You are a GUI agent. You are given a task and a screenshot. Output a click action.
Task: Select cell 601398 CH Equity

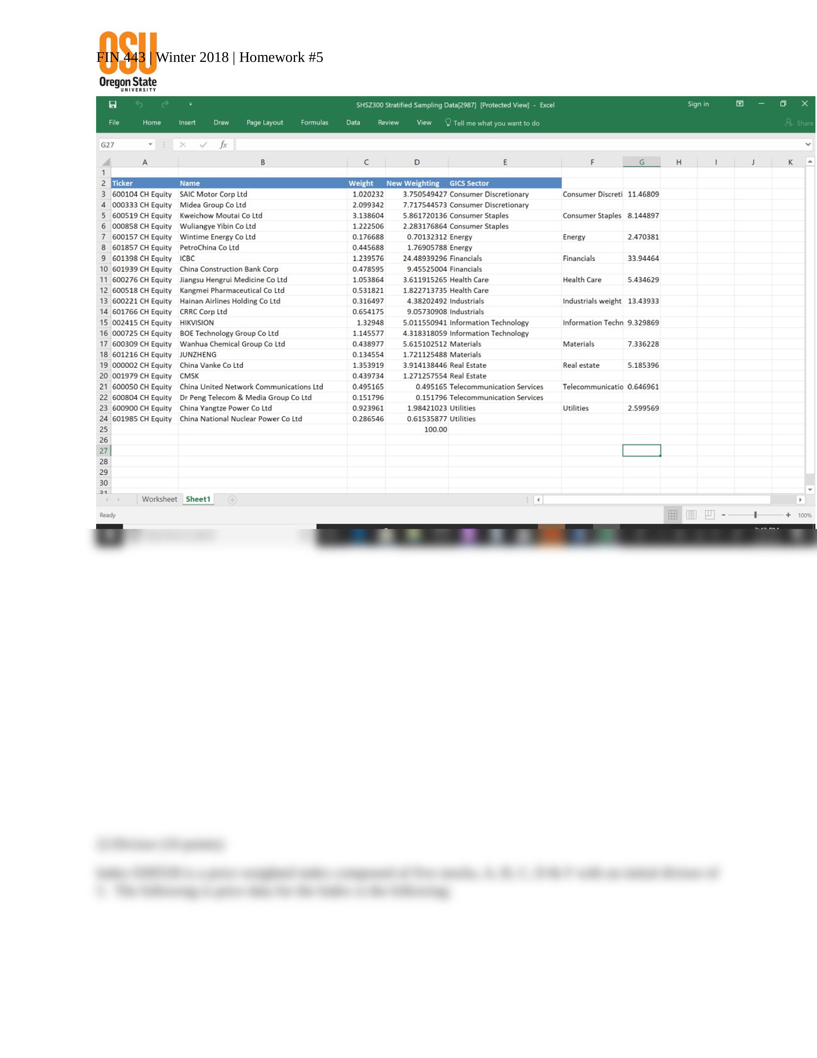145,258
